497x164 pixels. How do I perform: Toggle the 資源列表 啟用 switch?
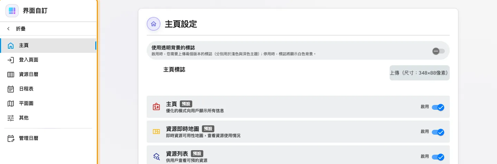pyautogui.click(x=438, y=157)
